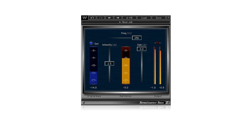Go to previous preset with left arrow
This screenshot has width=252, height=126.
[109, 18]
